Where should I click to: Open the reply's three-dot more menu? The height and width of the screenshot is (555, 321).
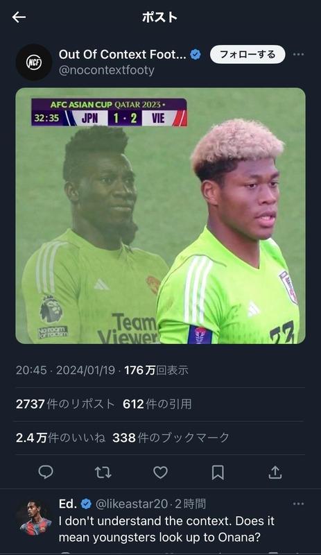click(x=298, y=504)
